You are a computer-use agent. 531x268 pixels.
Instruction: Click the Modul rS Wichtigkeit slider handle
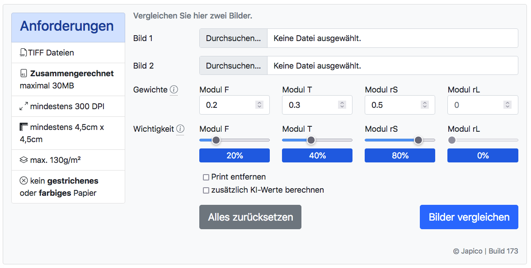[418, 140]
